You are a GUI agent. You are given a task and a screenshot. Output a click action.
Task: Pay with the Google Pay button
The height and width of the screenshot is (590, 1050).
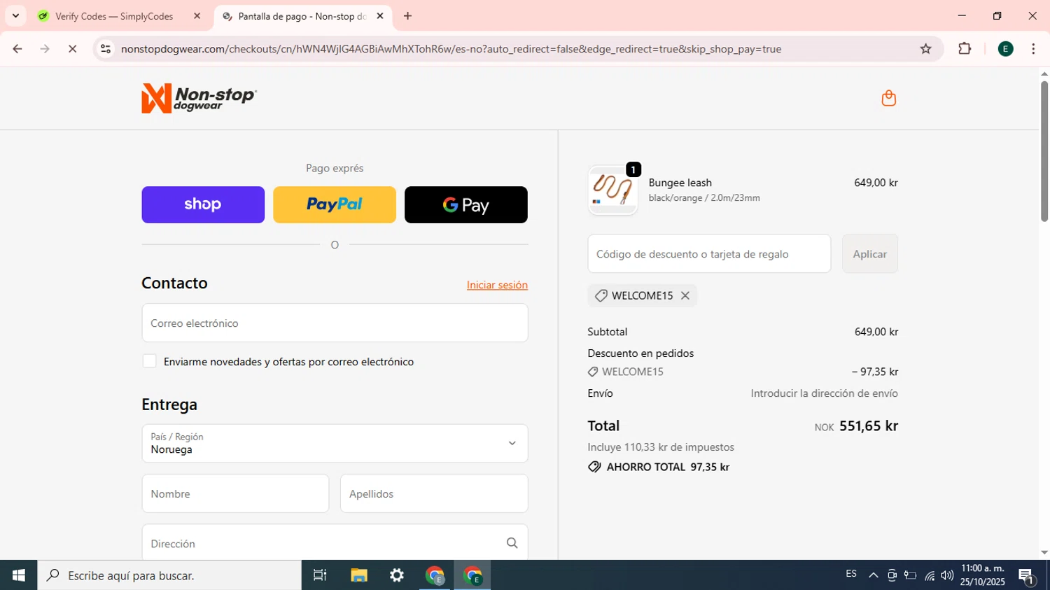pos(466,204)
